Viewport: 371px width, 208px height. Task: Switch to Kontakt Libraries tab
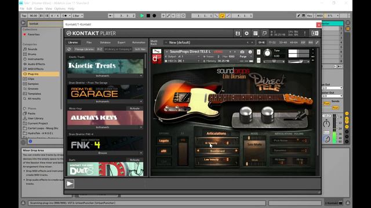click(x=73, y=42)
